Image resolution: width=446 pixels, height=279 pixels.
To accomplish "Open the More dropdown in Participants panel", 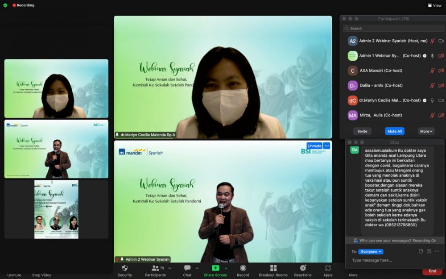I will pos(426,131).
